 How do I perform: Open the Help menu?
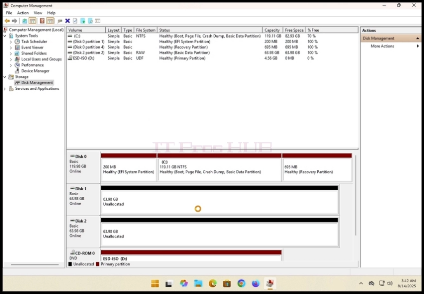point(51,13)
